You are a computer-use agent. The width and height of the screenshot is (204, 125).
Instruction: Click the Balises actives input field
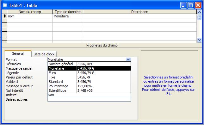(89, 99)
